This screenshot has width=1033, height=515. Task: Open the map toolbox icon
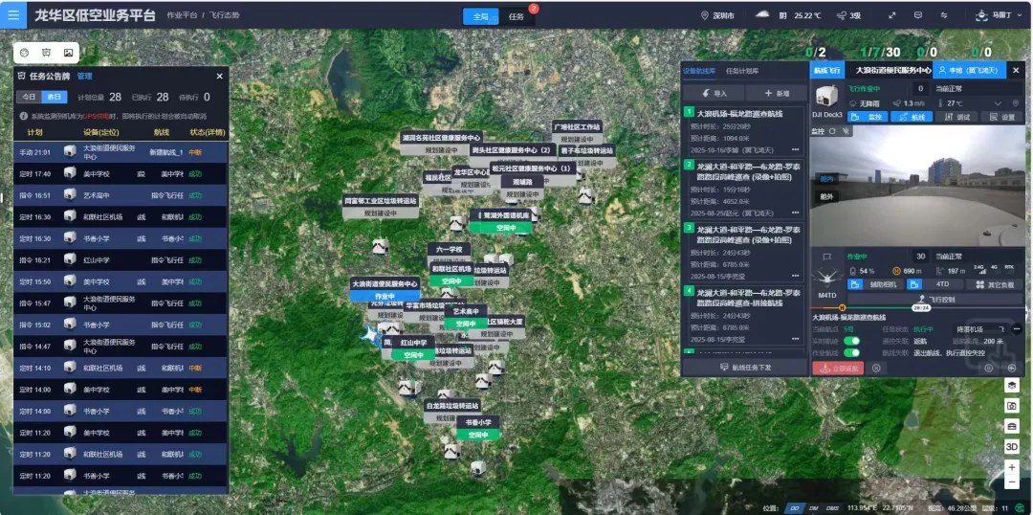coord(1011,426)
